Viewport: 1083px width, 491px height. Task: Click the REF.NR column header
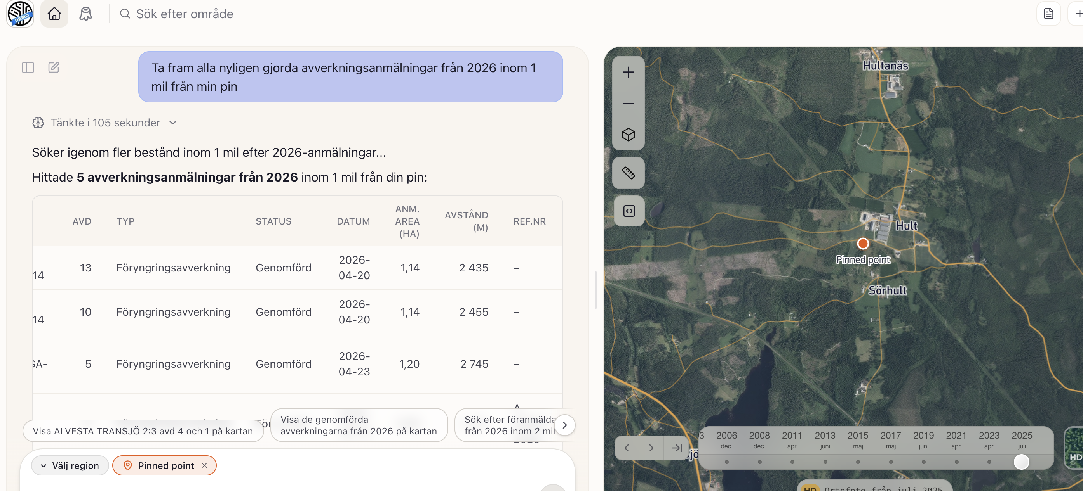(x=529, y=221)
